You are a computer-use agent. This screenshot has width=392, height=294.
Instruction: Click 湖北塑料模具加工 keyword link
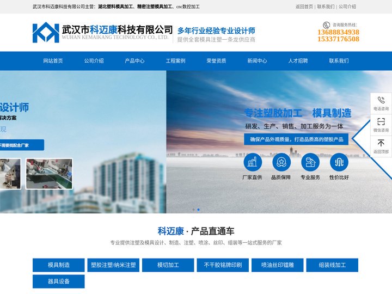[x=115, y=7]
